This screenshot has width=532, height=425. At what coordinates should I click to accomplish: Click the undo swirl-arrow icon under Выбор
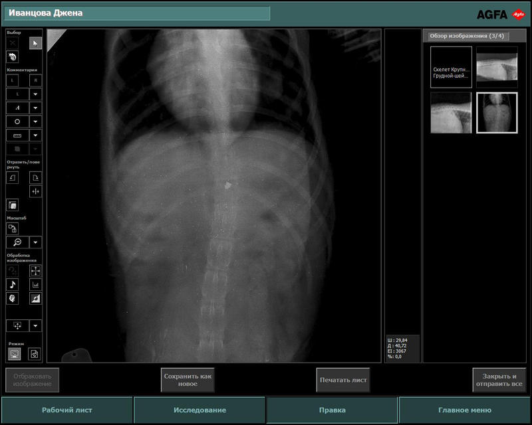[13, 56]
